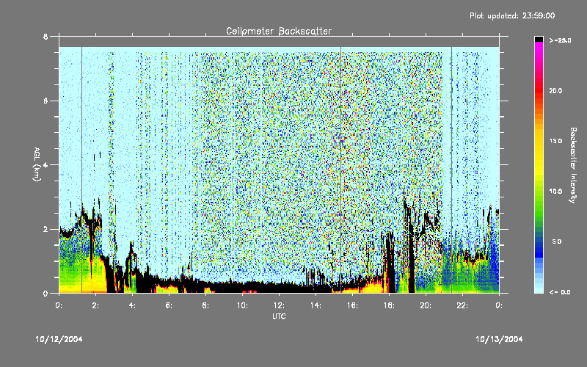Click the black top swatch of colorbar
The height and width of the screenshot is (367, 587).
click(x=539, y=39)
